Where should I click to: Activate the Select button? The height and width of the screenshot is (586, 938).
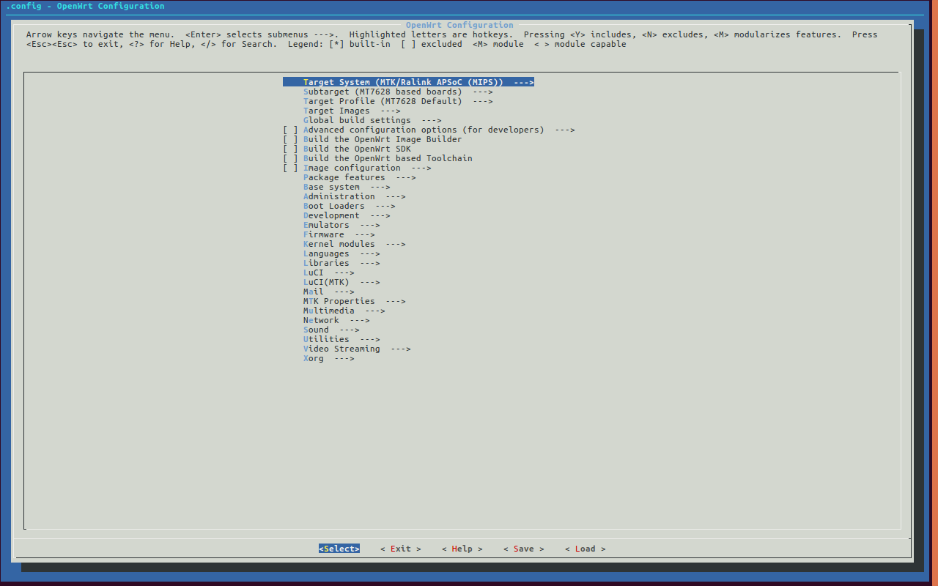(x=339, y=548)
